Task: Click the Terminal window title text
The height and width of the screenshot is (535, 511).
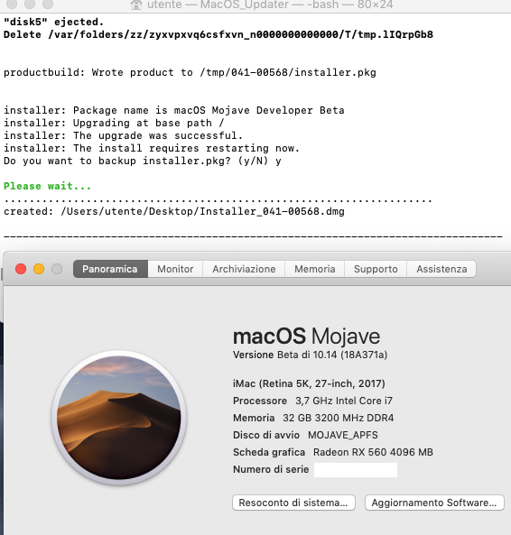Action: click(270, 5)
